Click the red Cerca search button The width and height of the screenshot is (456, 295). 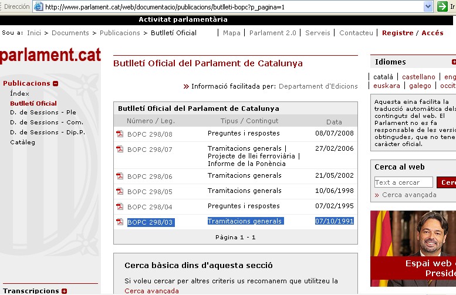tap(447, 182)
